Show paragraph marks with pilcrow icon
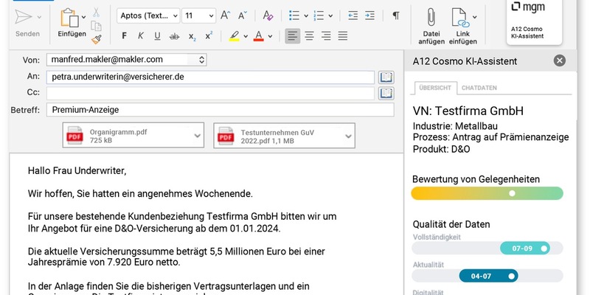The image size is (590, 295). (395, 15)
